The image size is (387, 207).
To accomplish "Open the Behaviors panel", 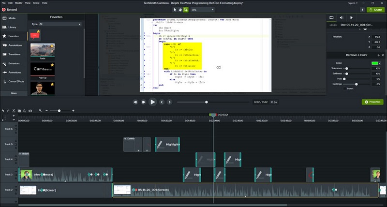I will coord(14,63).
